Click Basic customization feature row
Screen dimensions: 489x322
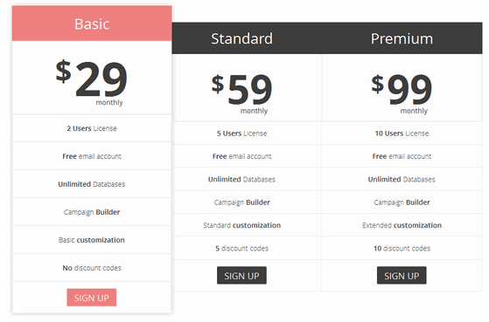[92, 240]
